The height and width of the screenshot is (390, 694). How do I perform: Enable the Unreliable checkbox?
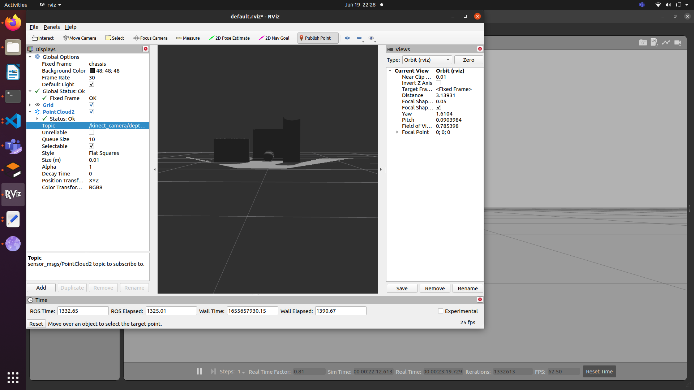click(x=91, y=133)
